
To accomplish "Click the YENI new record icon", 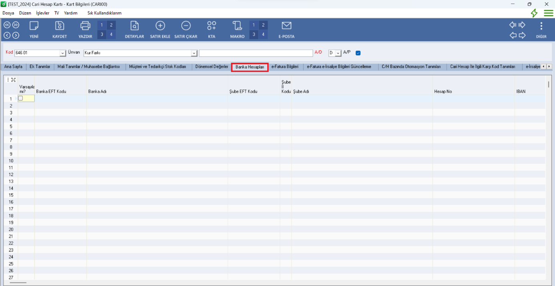I will click(34, 26).
